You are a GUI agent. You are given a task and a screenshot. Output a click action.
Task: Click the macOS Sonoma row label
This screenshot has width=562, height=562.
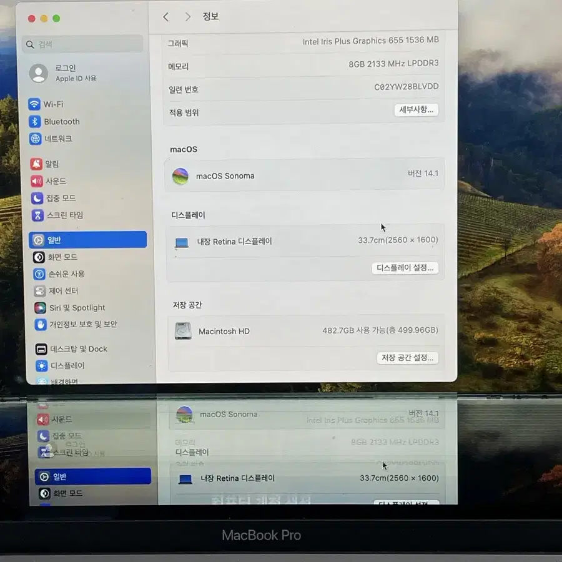point(225,176)
